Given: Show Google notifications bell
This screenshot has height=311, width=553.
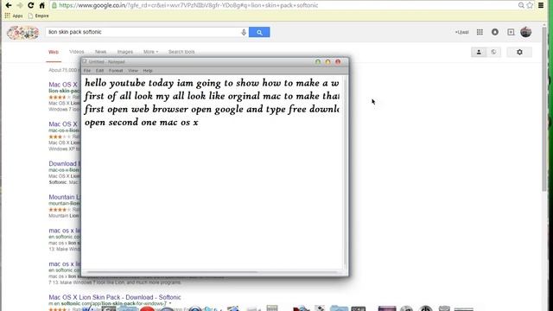Looking at the screenshot, I should 495,32.
